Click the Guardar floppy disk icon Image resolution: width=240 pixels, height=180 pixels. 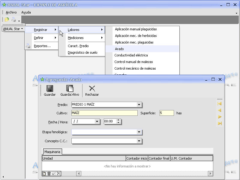(x=50, y=88)
